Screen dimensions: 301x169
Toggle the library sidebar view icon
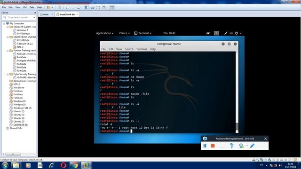pos(87,8)
